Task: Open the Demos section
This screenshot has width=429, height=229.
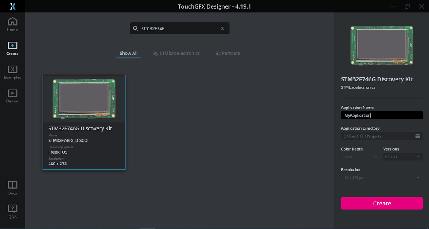Action: point(12,96)
